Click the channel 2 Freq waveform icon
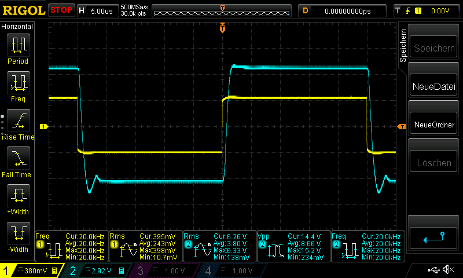Viewport: 463px width, 278px height. [x=351, y=251]
